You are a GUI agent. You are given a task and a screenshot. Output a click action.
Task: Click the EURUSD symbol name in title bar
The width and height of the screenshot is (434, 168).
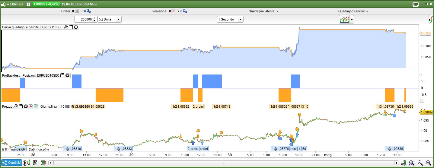click(x=17, y=4)
